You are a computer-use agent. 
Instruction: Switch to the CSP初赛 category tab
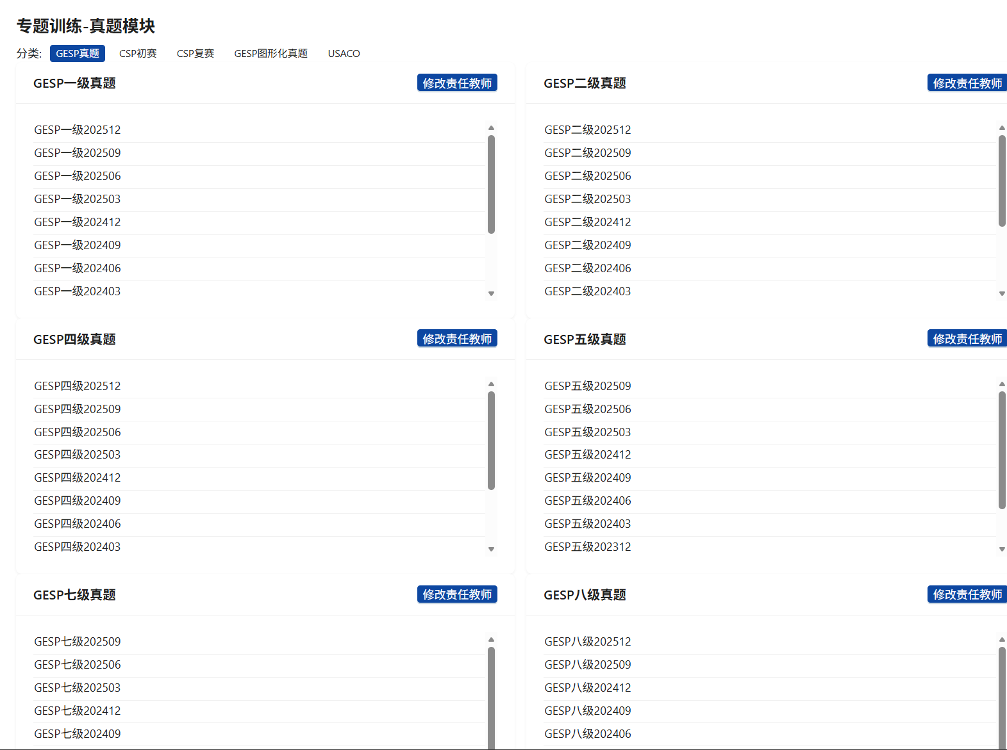click(138, 53)
